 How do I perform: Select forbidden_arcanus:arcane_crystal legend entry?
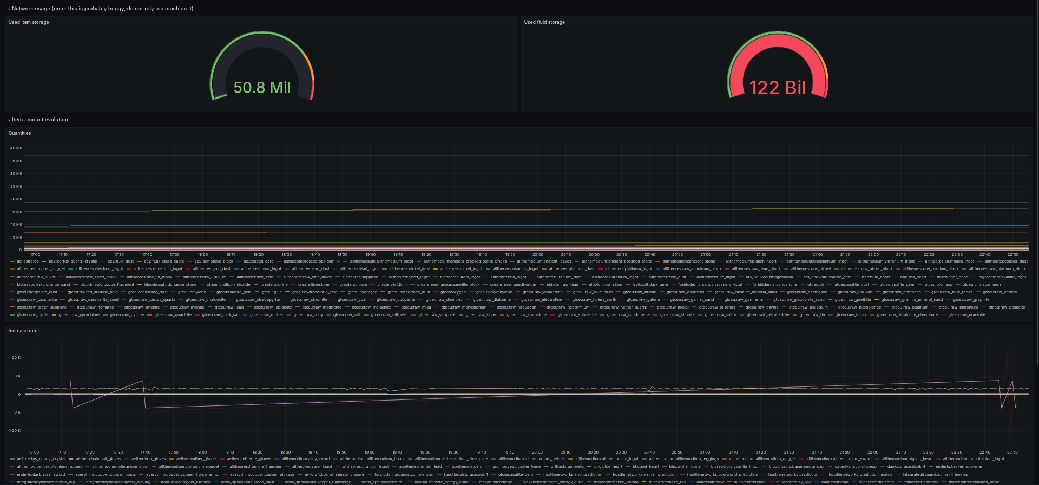click(710, 284)
